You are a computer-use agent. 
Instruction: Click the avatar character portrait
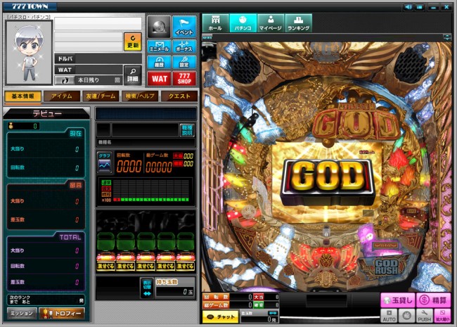click(29, 53)
